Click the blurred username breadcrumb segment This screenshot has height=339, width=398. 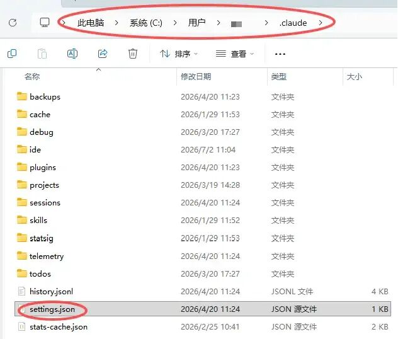pyautogui.click(x=236, y=24)
